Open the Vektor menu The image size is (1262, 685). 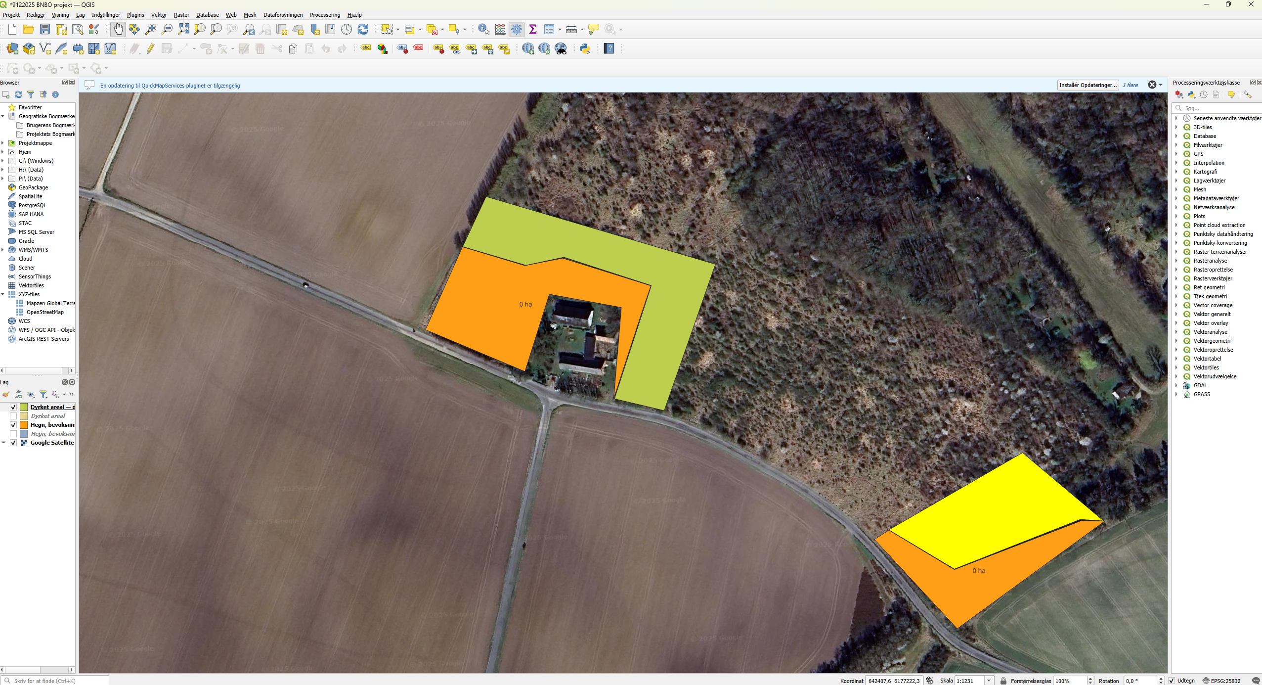tap(159, 15)
